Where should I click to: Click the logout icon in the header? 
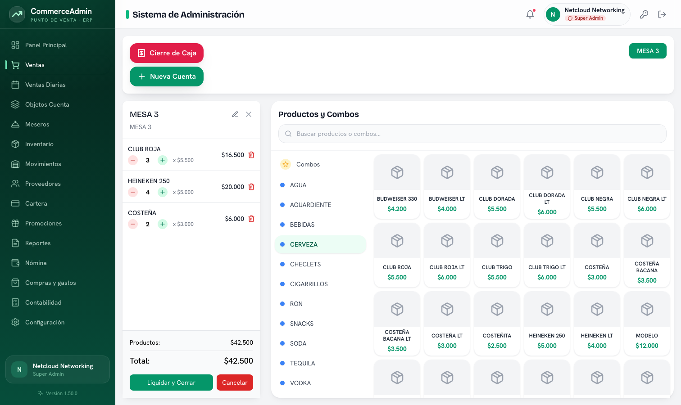pos(662,14)
